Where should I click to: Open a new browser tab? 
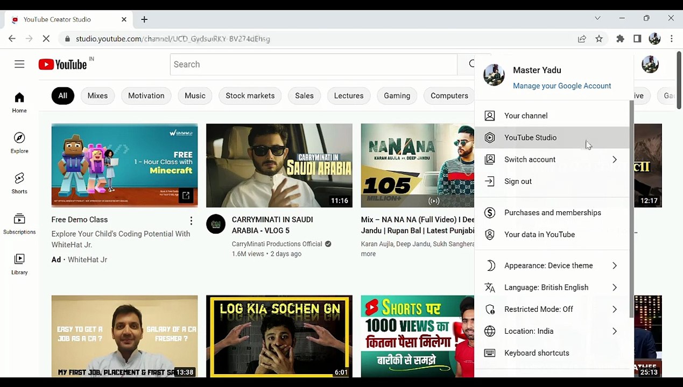pos(144,19)
